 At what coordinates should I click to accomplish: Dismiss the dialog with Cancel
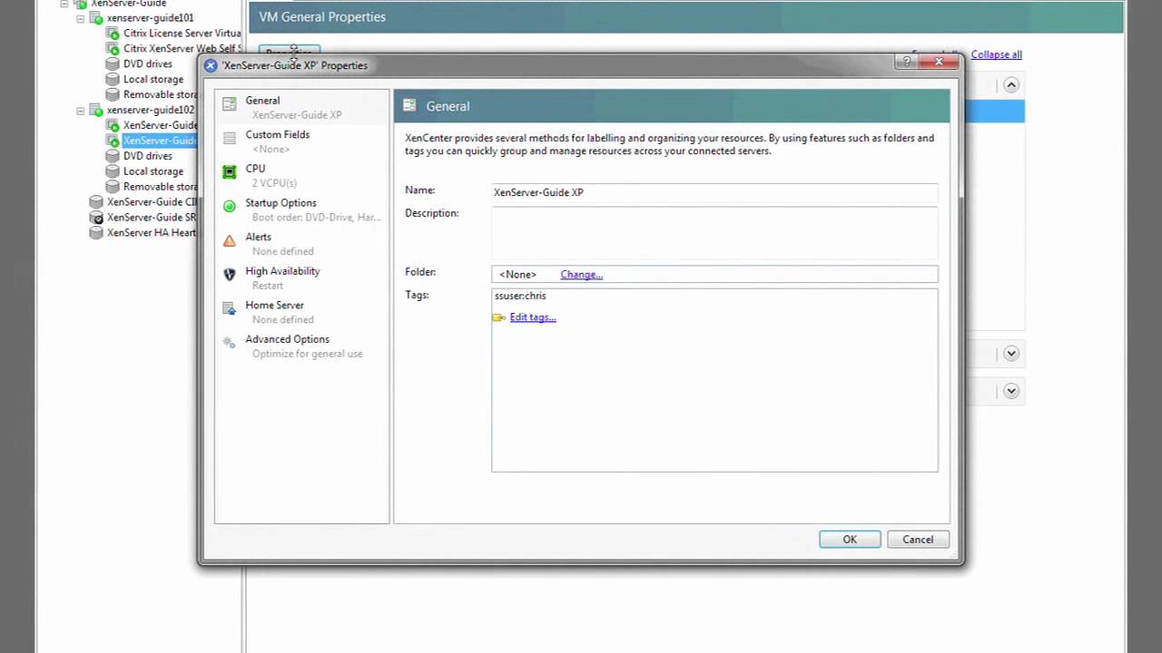click(x=918, y=540)
